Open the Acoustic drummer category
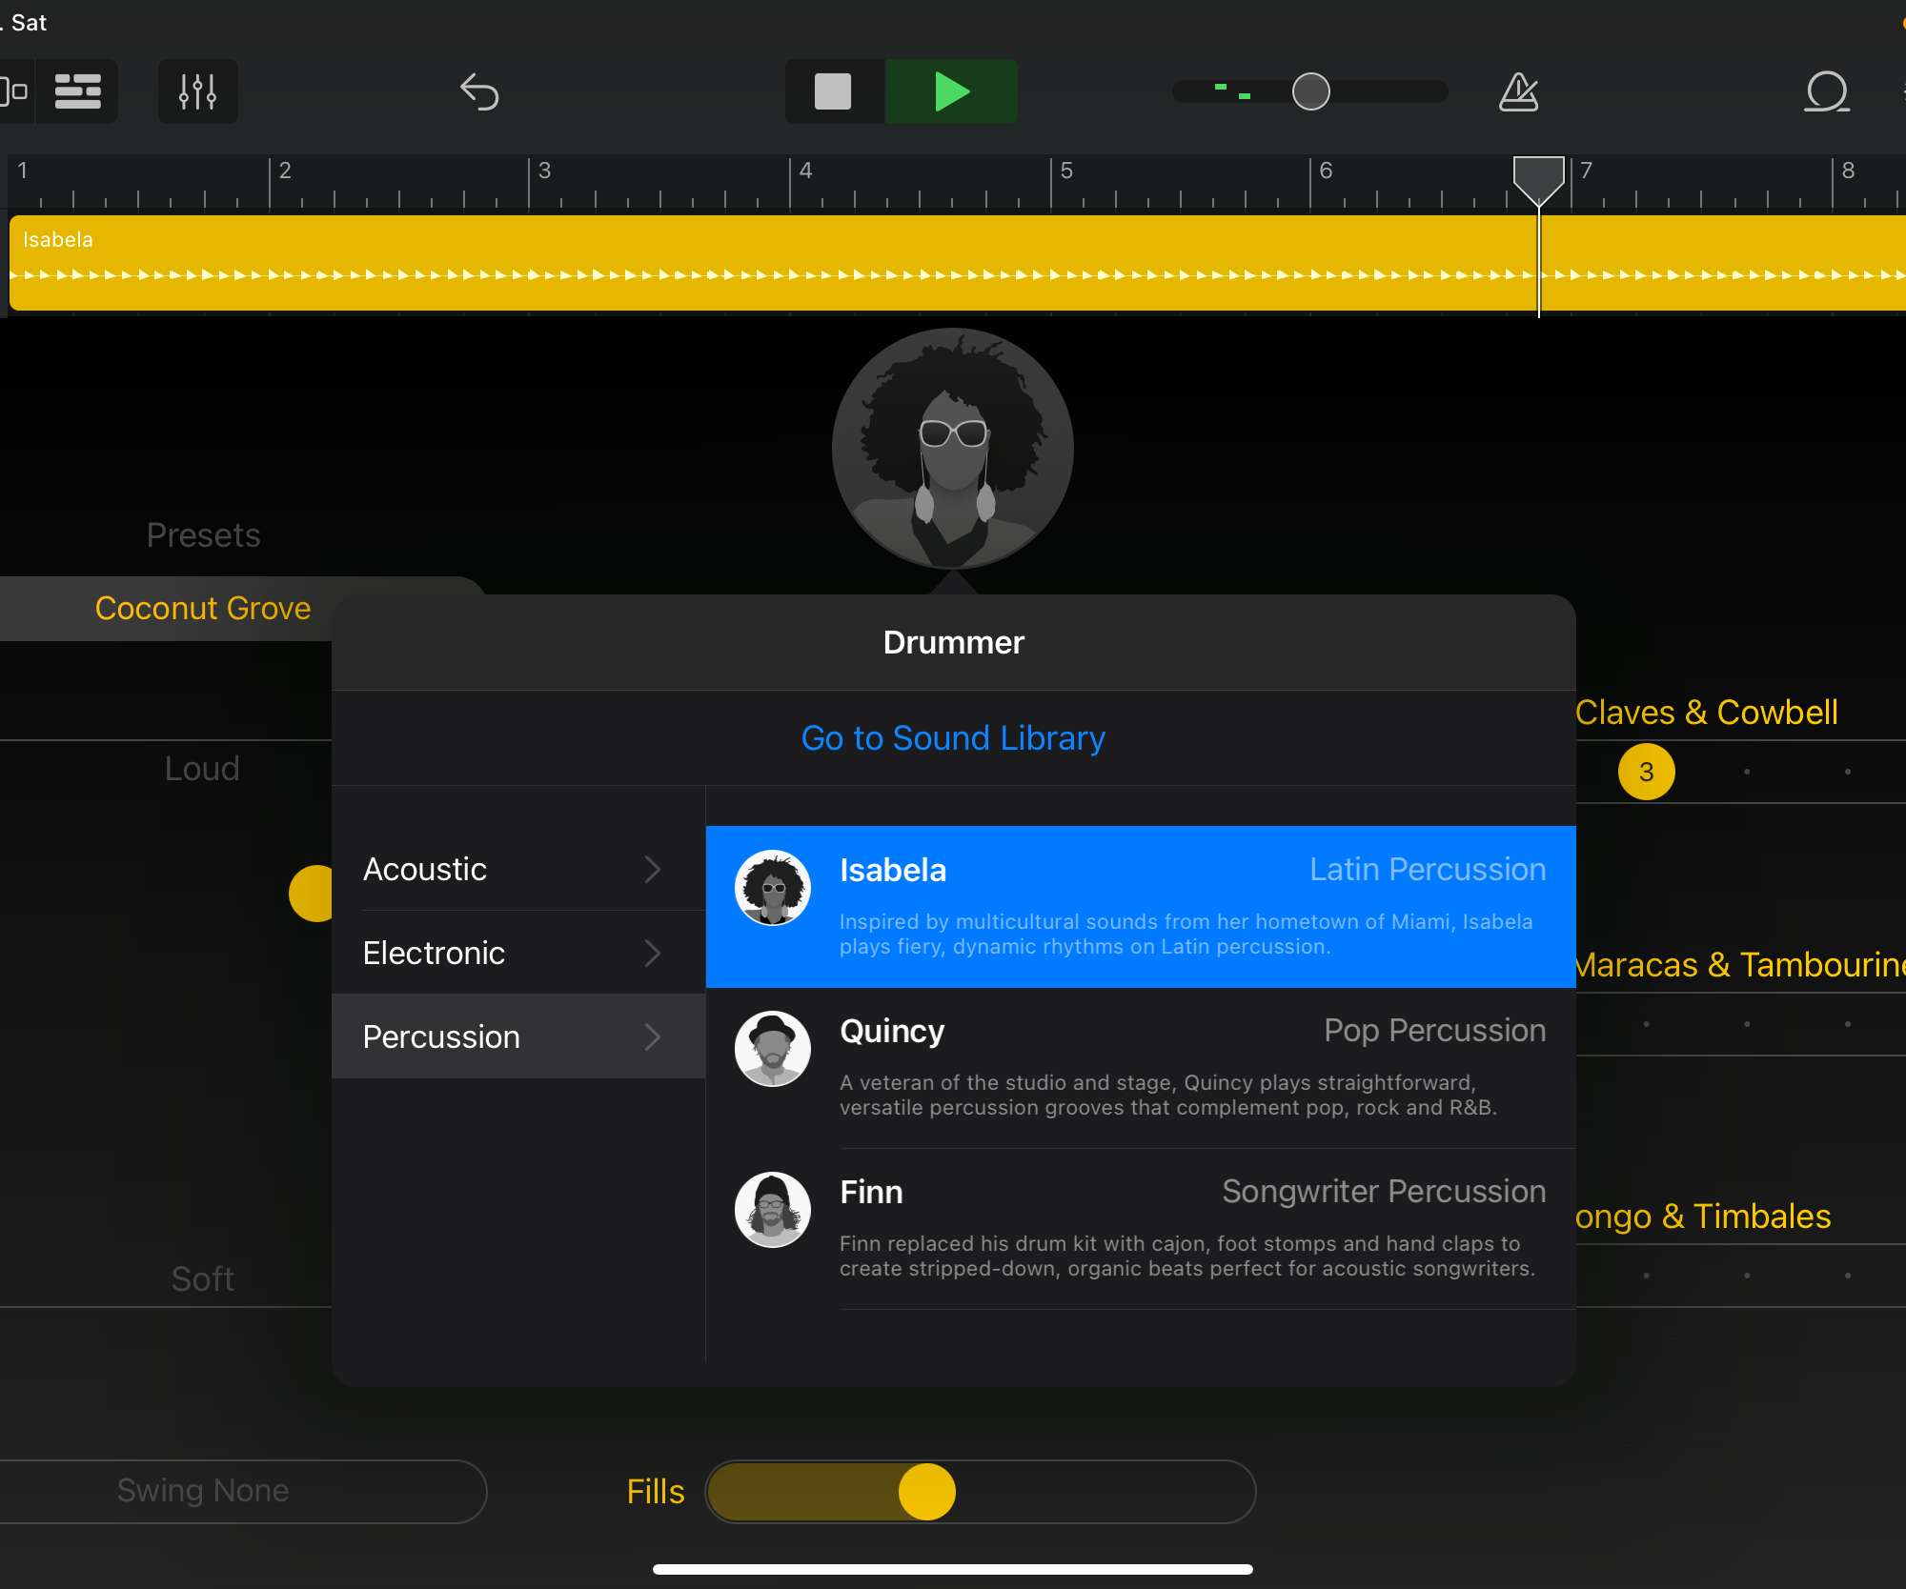The image size is (1906, 1589). point(518,869)
